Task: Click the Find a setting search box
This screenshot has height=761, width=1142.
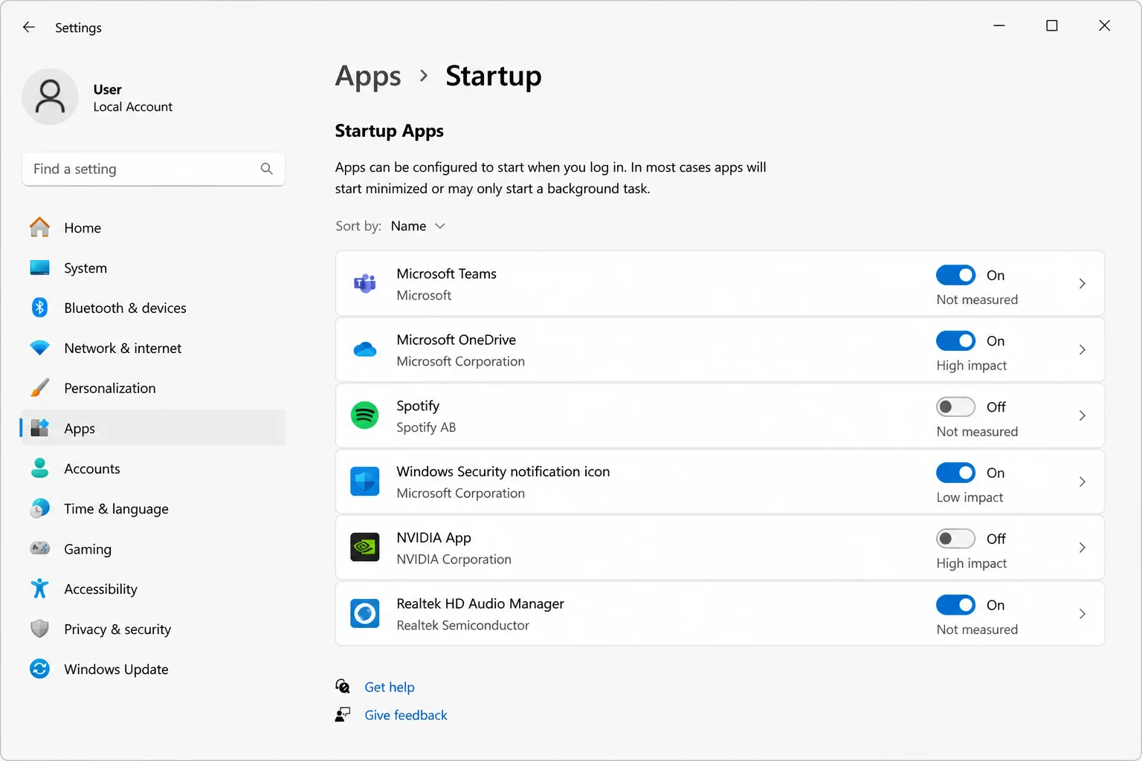Action: pyautogui.click(x=154, y=169)
